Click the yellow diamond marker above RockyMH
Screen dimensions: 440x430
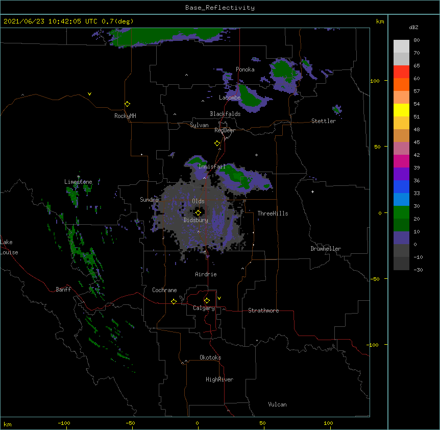point(127,104)
